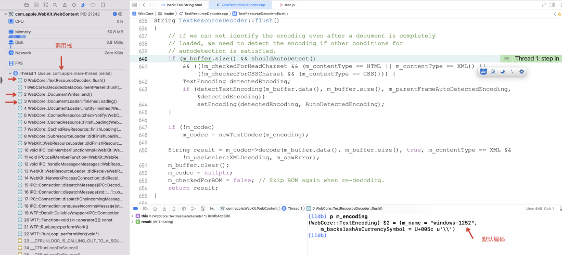Click the editor review swap arrows icon

coord(544,5)
